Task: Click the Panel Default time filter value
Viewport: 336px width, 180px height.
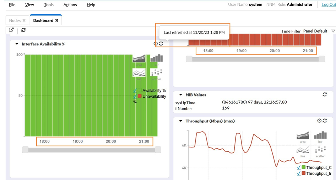Action: pos(315,31)
